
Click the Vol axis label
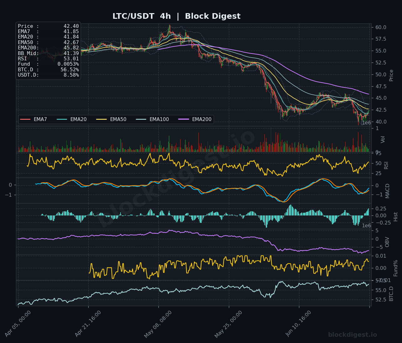tap(383, 139)
